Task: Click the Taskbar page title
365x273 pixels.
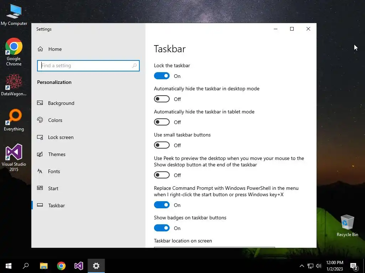Action: [x=170, y=49]
